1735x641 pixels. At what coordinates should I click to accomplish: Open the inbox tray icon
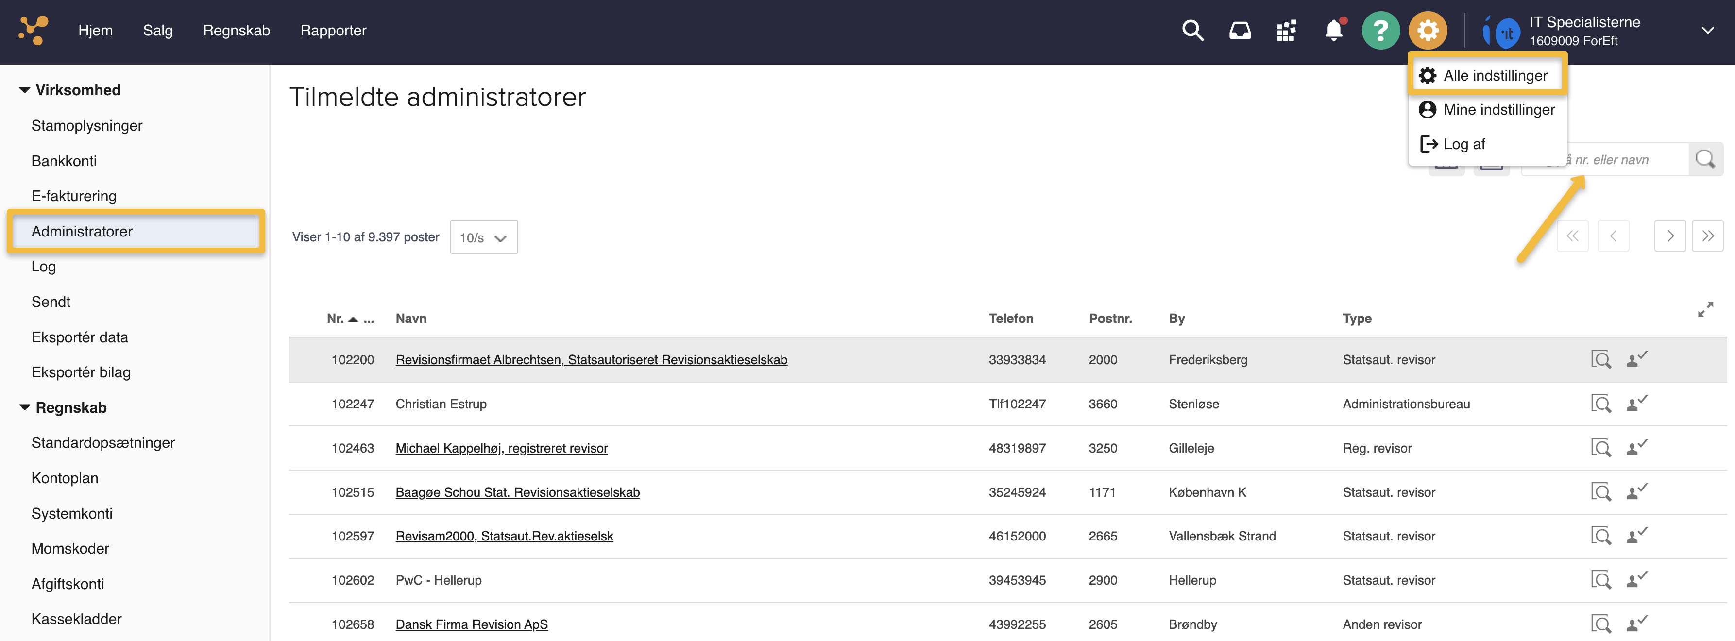pos(1239,30)
